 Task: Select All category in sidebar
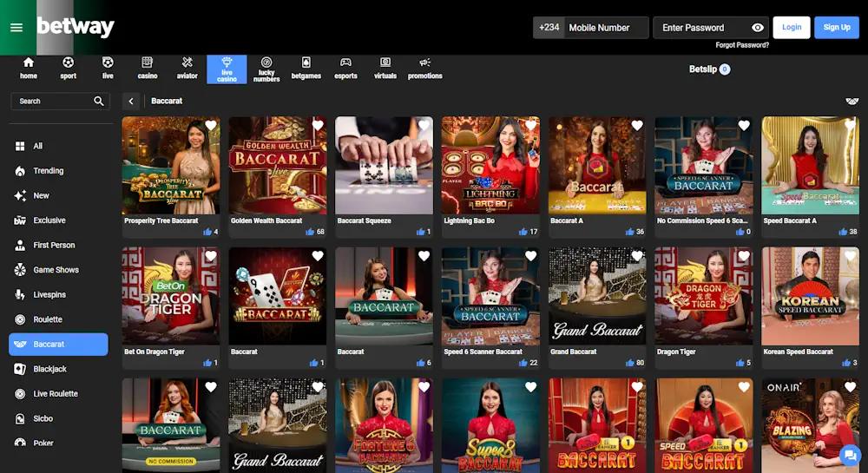59,146
